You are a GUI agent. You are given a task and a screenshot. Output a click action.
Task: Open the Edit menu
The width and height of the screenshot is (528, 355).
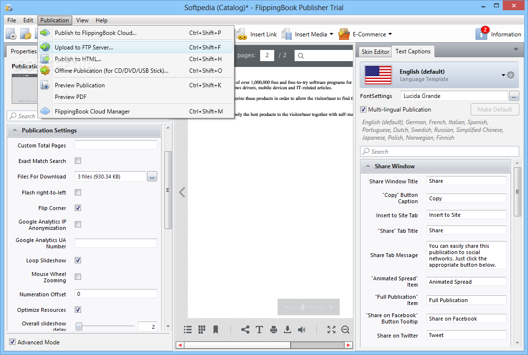coord(28,20)
